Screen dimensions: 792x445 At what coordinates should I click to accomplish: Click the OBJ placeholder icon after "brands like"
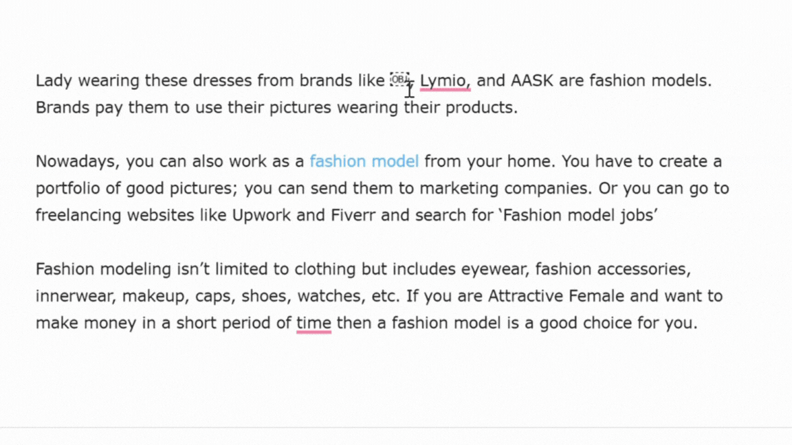click(x=399, y=79)
